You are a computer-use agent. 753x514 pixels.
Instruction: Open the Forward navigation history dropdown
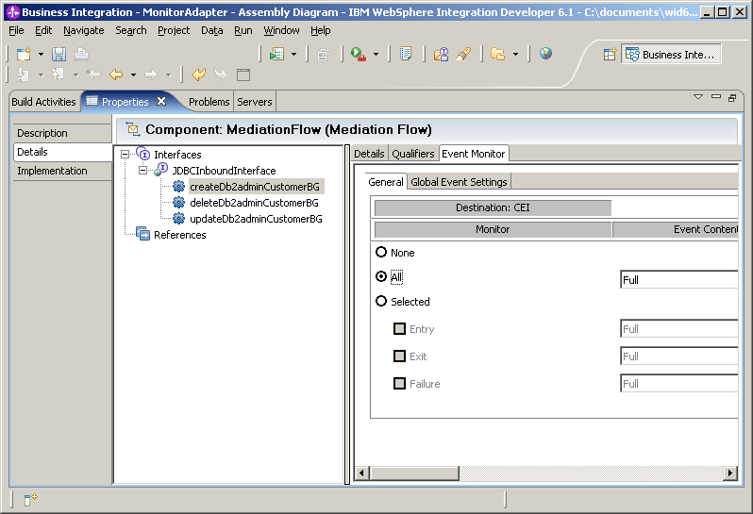tap(169, 75)
